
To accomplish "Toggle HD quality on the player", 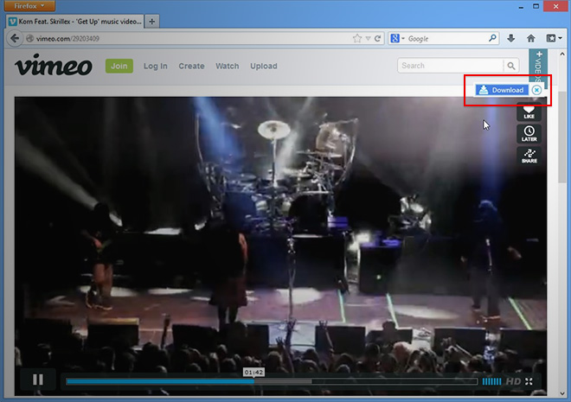I will [513, 381].
